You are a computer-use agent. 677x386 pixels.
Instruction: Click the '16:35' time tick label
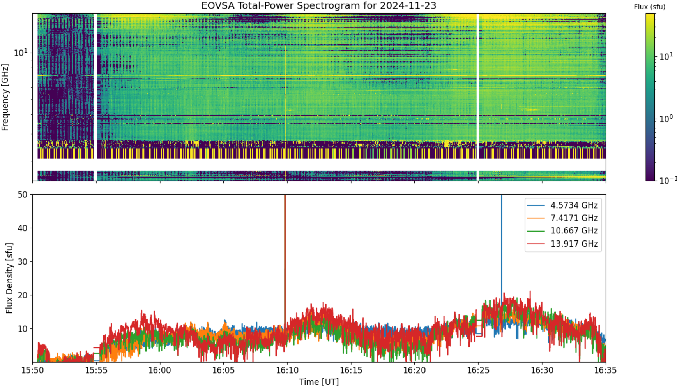pyautogui.click(x=606, y=370)
